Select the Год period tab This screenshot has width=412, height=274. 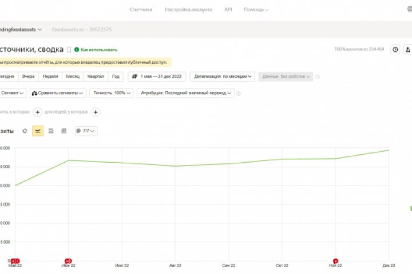(116, 76)
